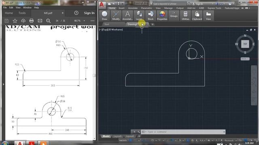Bookmark the PDF with star icon

[x=15, y=21]
